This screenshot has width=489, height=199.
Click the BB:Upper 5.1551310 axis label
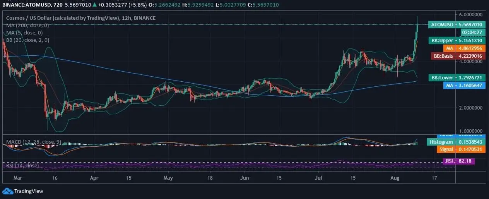click(x=457, y=40)
